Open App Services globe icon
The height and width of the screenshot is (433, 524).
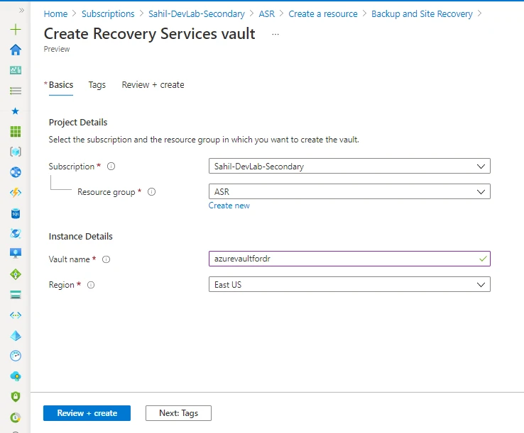(x=16, y=172)
